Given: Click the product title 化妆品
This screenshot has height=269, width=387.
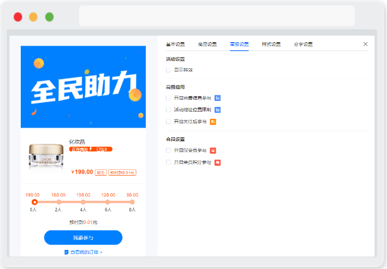Looking at the screenshot, I should [77, 142].
